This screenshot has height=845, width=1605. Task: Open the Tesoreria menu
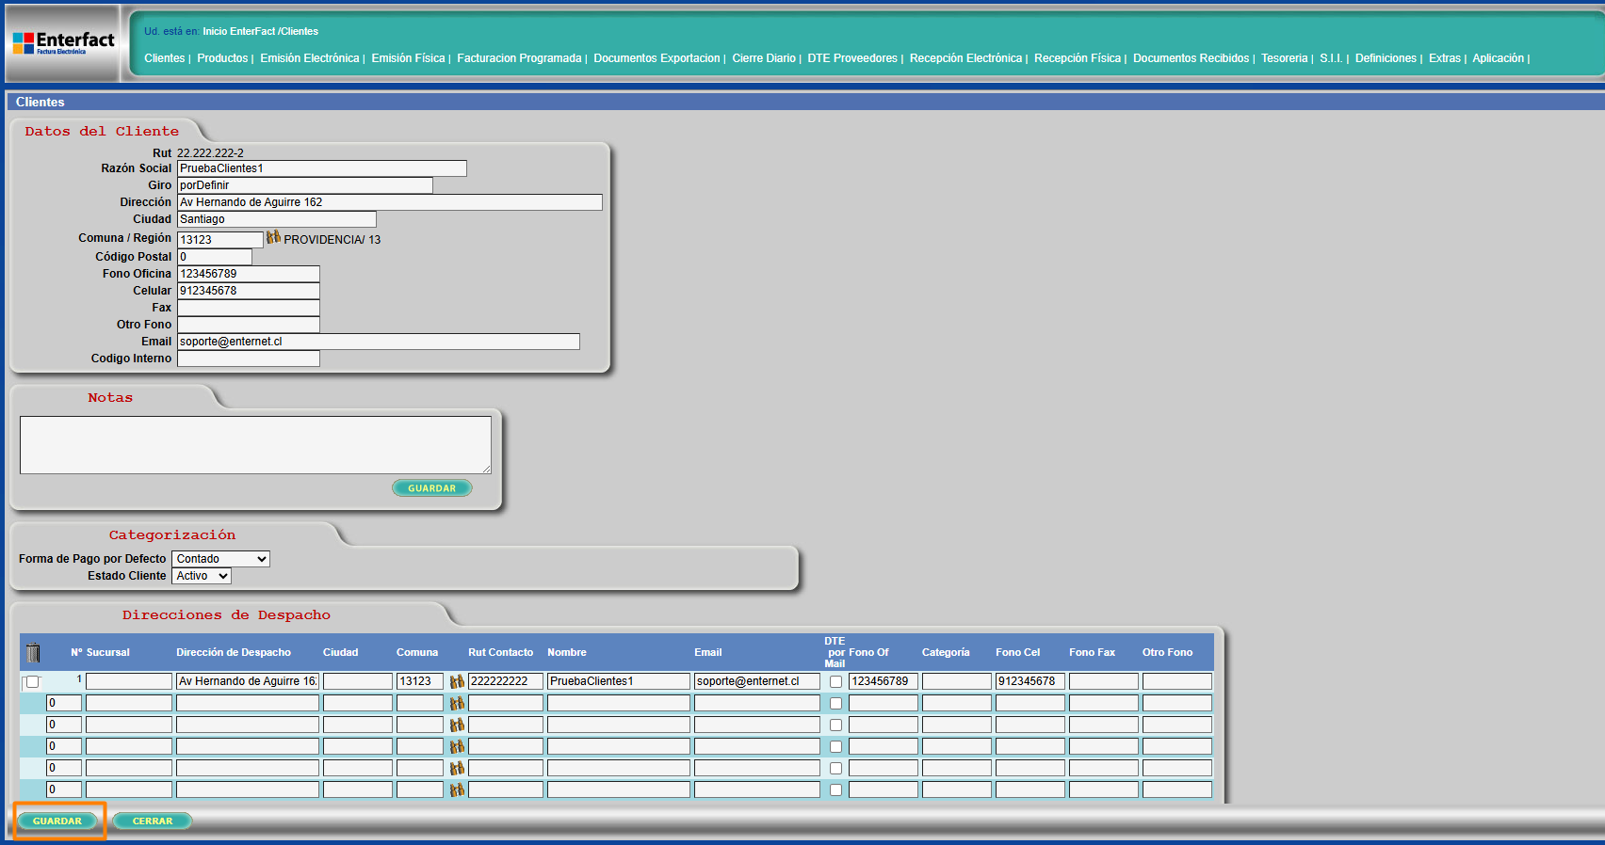coord(1284,58)
